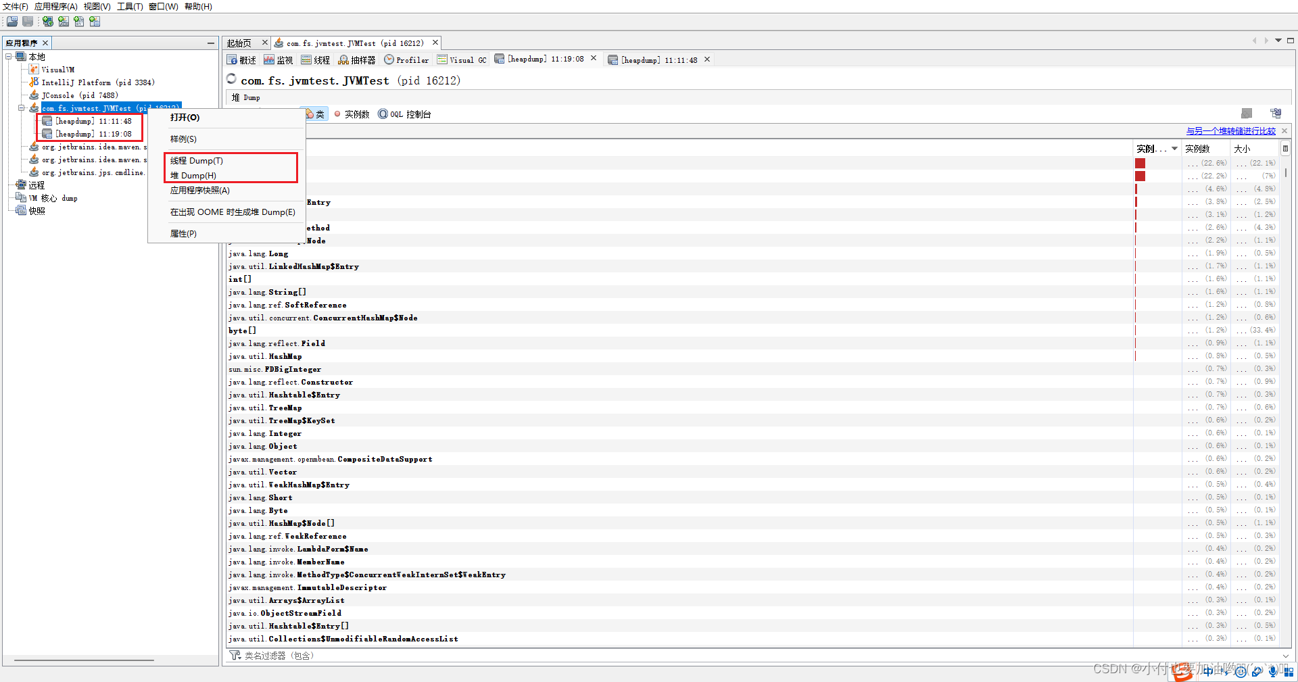Close the heap comparison link bar
The image size is (1298, 682).
1284,131
